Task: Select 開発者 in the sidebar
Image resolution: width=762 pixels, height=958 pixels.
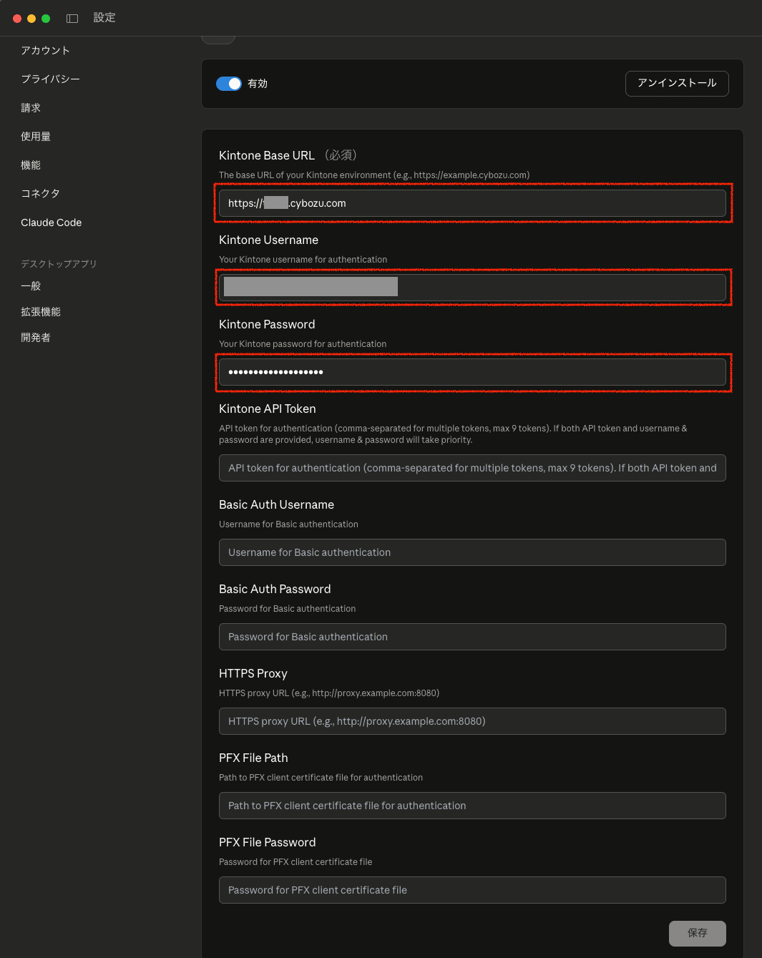Action: click(x=35, y=337)
